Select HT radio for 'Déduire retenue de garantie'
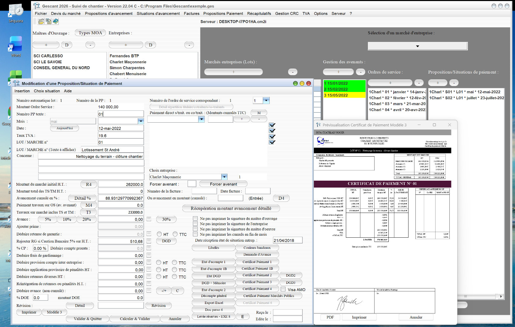The width and height of the screenshot is (515, 327). click(159, 234)
